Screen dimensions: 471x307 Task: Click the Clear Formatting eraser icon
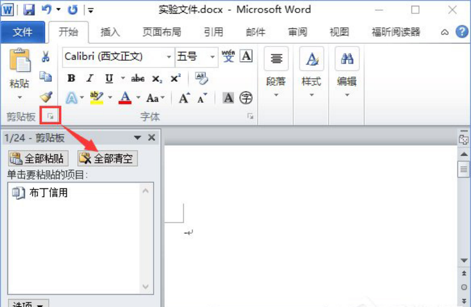[202, 78]
